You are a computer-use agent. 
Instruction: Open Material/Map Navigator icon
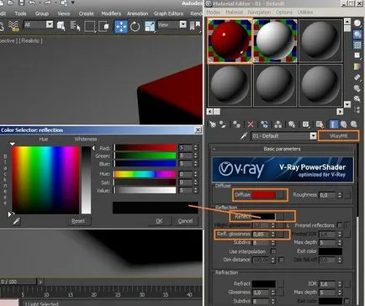point(357,109)
